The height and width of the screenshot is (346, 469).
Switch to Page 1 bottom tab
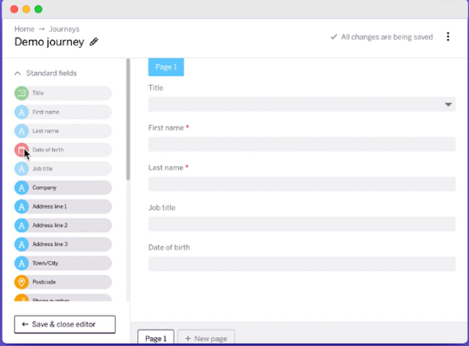[x=155, y=338]
